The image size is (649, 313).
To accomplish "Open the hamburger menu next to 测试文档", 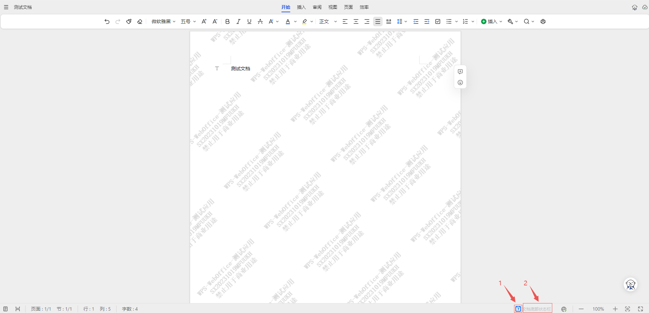I will 6,7.
